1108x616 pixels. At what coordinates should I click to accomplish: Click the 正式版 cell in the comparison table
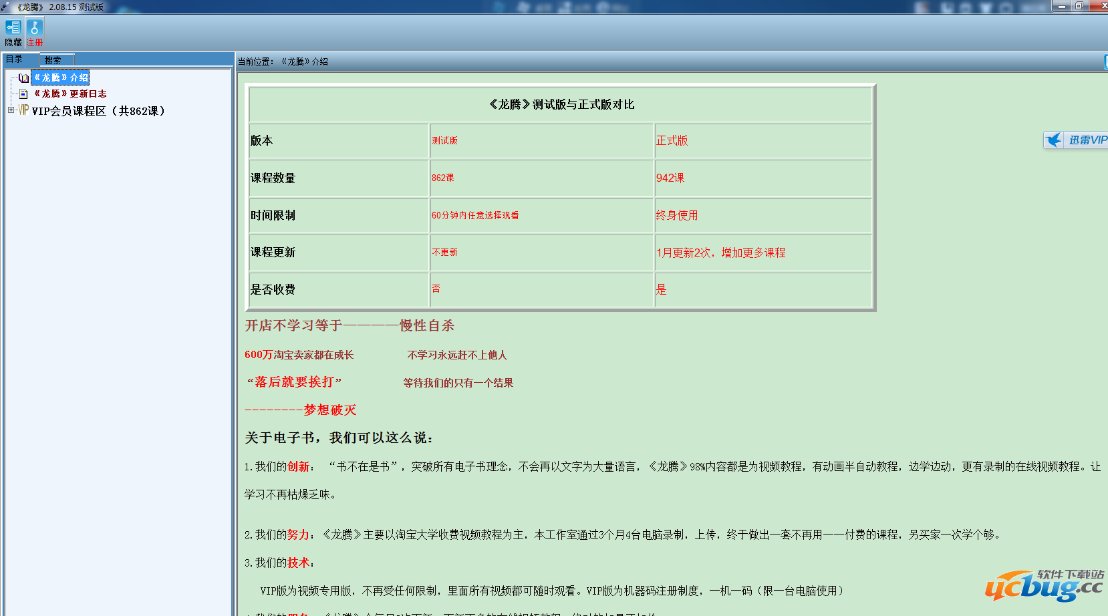click(x=672, y=140)
